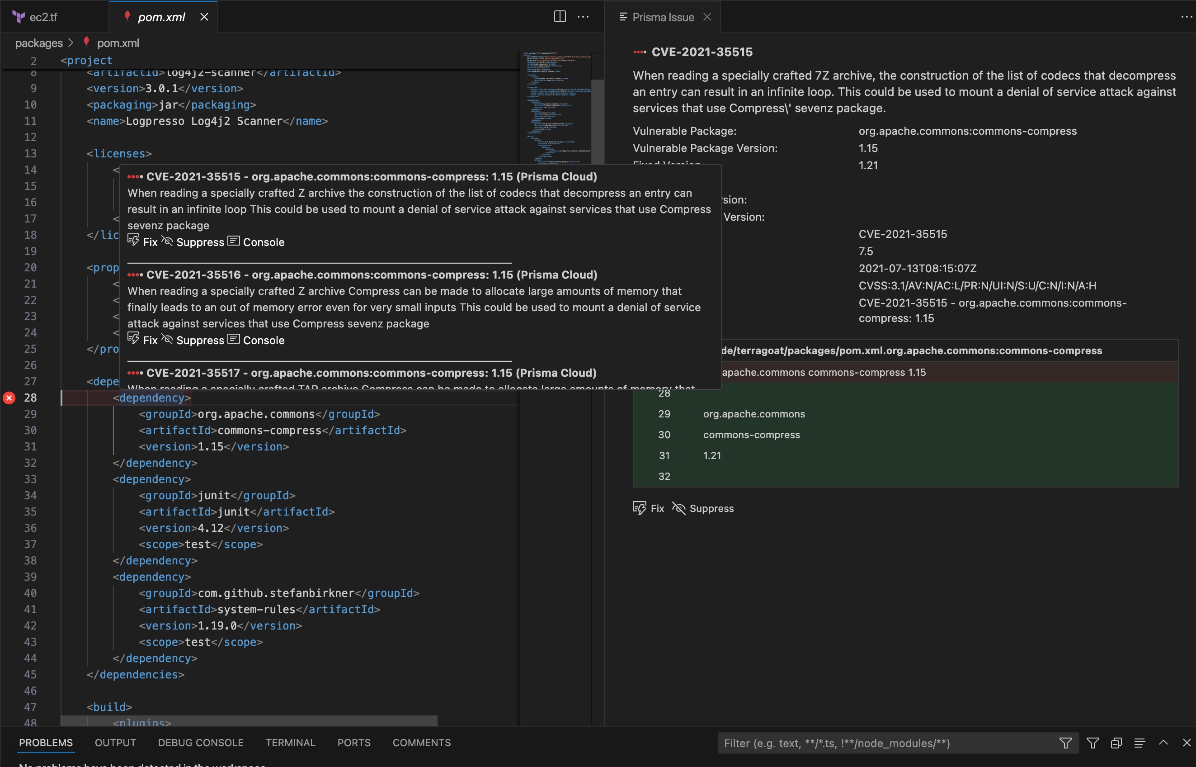Open the pom.xml breadcrumb dropdown

[118, 43]
